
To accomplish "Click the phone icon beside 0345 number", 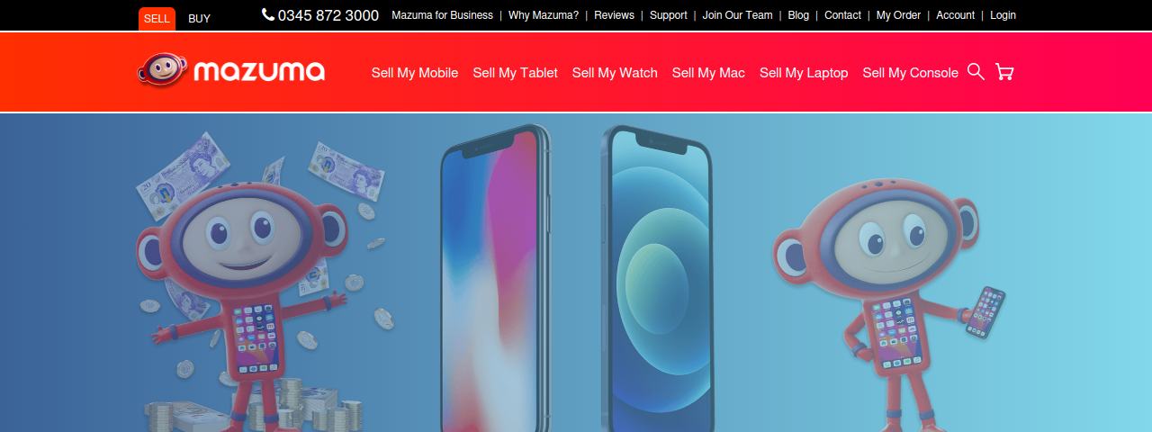I will (x=268, y=14).
